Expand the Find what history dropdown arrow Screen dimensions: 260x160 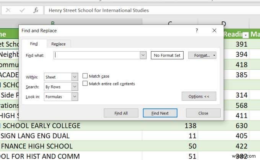[x=143, y=55]
